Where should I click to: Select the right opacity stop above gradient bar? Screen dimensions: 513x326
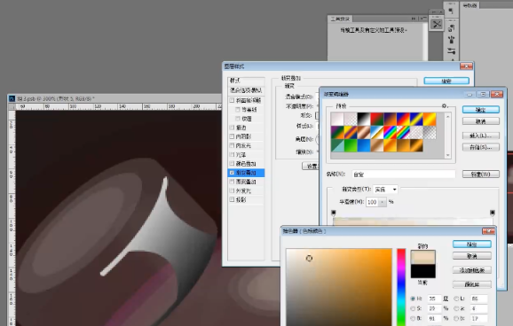(x=492, y=213)
